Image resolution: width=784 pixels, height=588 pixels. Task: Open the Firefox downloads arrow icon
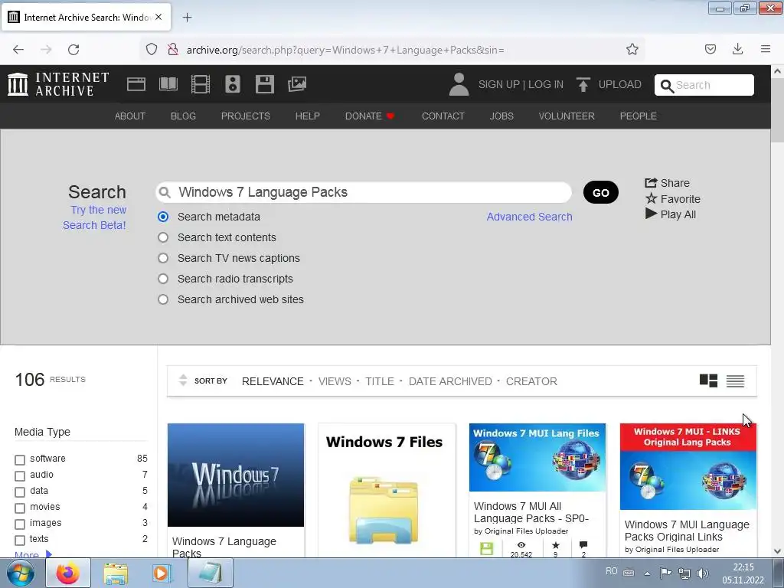tap(737, 49)
